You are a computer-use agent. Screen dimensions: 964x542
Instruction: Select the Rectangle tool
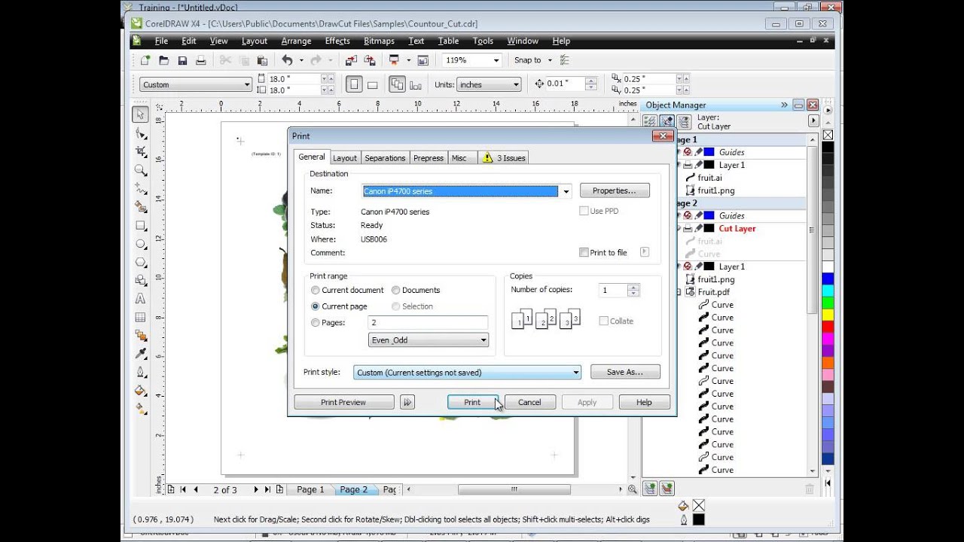click(x=140, y=226)
